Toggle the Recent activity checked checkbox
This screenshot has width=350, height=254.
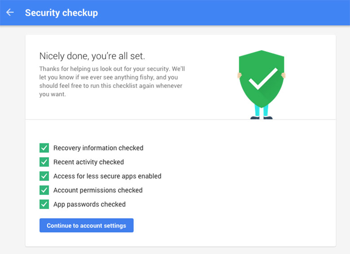coord(44,162)
